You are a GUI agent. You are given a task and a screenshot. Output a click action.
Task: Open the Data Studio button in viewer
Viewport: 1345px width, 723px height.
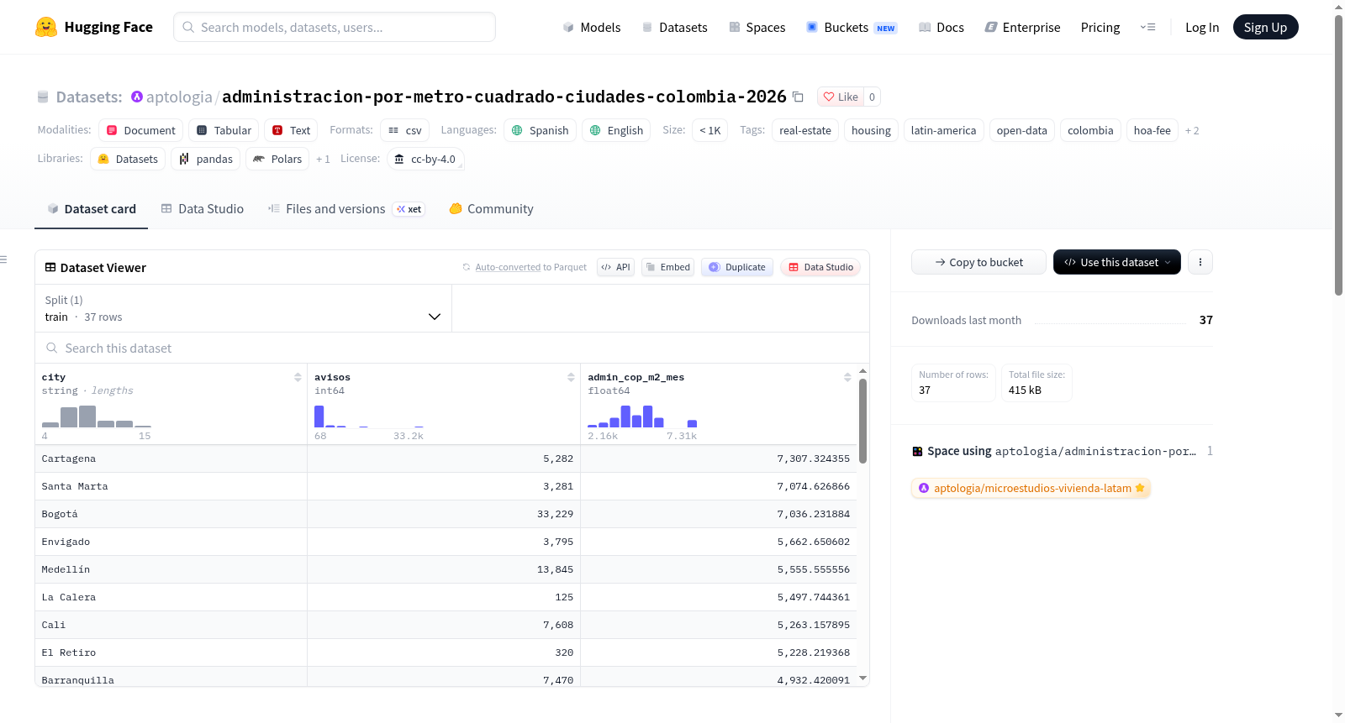(x=820, y=267)
